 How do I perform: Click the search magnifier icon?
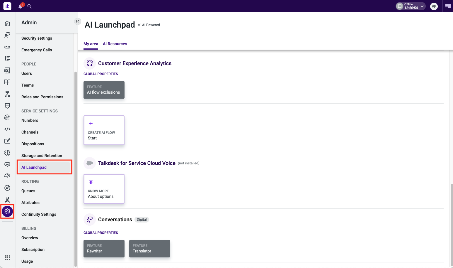[x=30, y=6]
